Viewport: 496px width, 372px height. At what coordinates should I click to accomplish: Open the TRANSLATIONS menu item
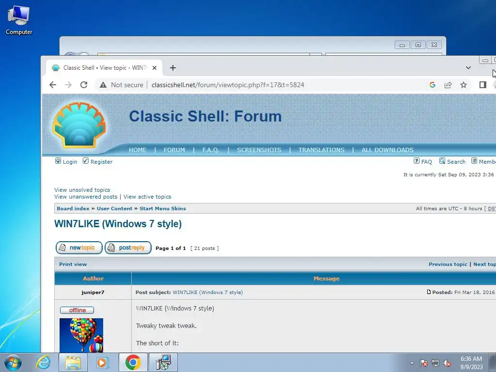322,150
